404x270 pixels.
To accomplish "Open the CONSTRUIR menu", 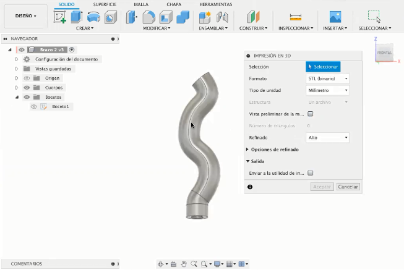I will 253,28.
